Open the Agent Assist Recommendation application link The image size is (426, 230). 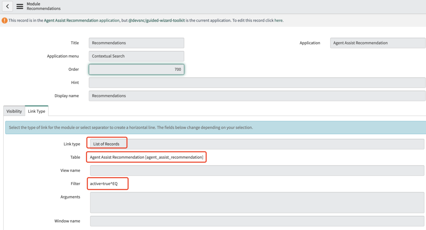click(x=82, y=21)
